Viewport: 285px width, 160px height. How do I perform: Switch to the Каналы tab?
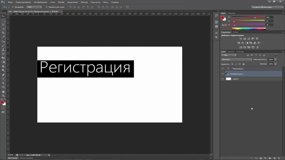[x=231, y=52]
